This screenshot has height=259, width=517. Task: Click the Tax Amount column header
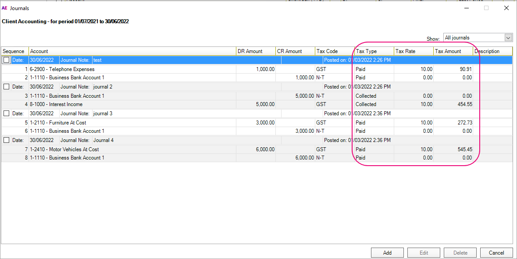click(x=453, y=51)
